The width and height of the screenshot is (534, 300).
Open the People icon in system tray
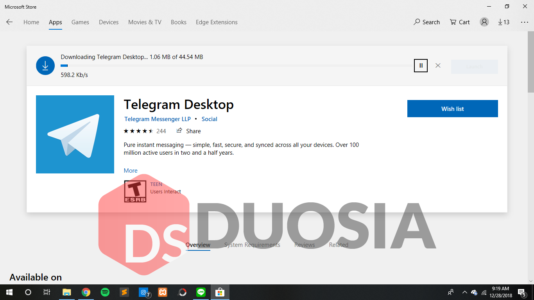click(x=451, y=292)
